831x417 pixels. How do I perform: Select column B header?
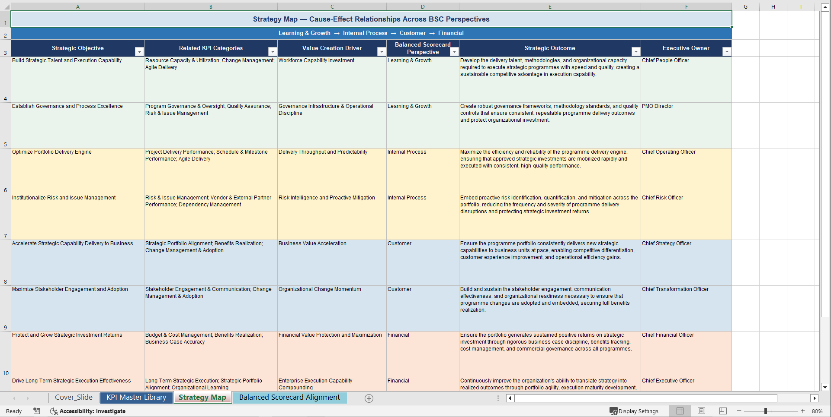coord(211,7)
